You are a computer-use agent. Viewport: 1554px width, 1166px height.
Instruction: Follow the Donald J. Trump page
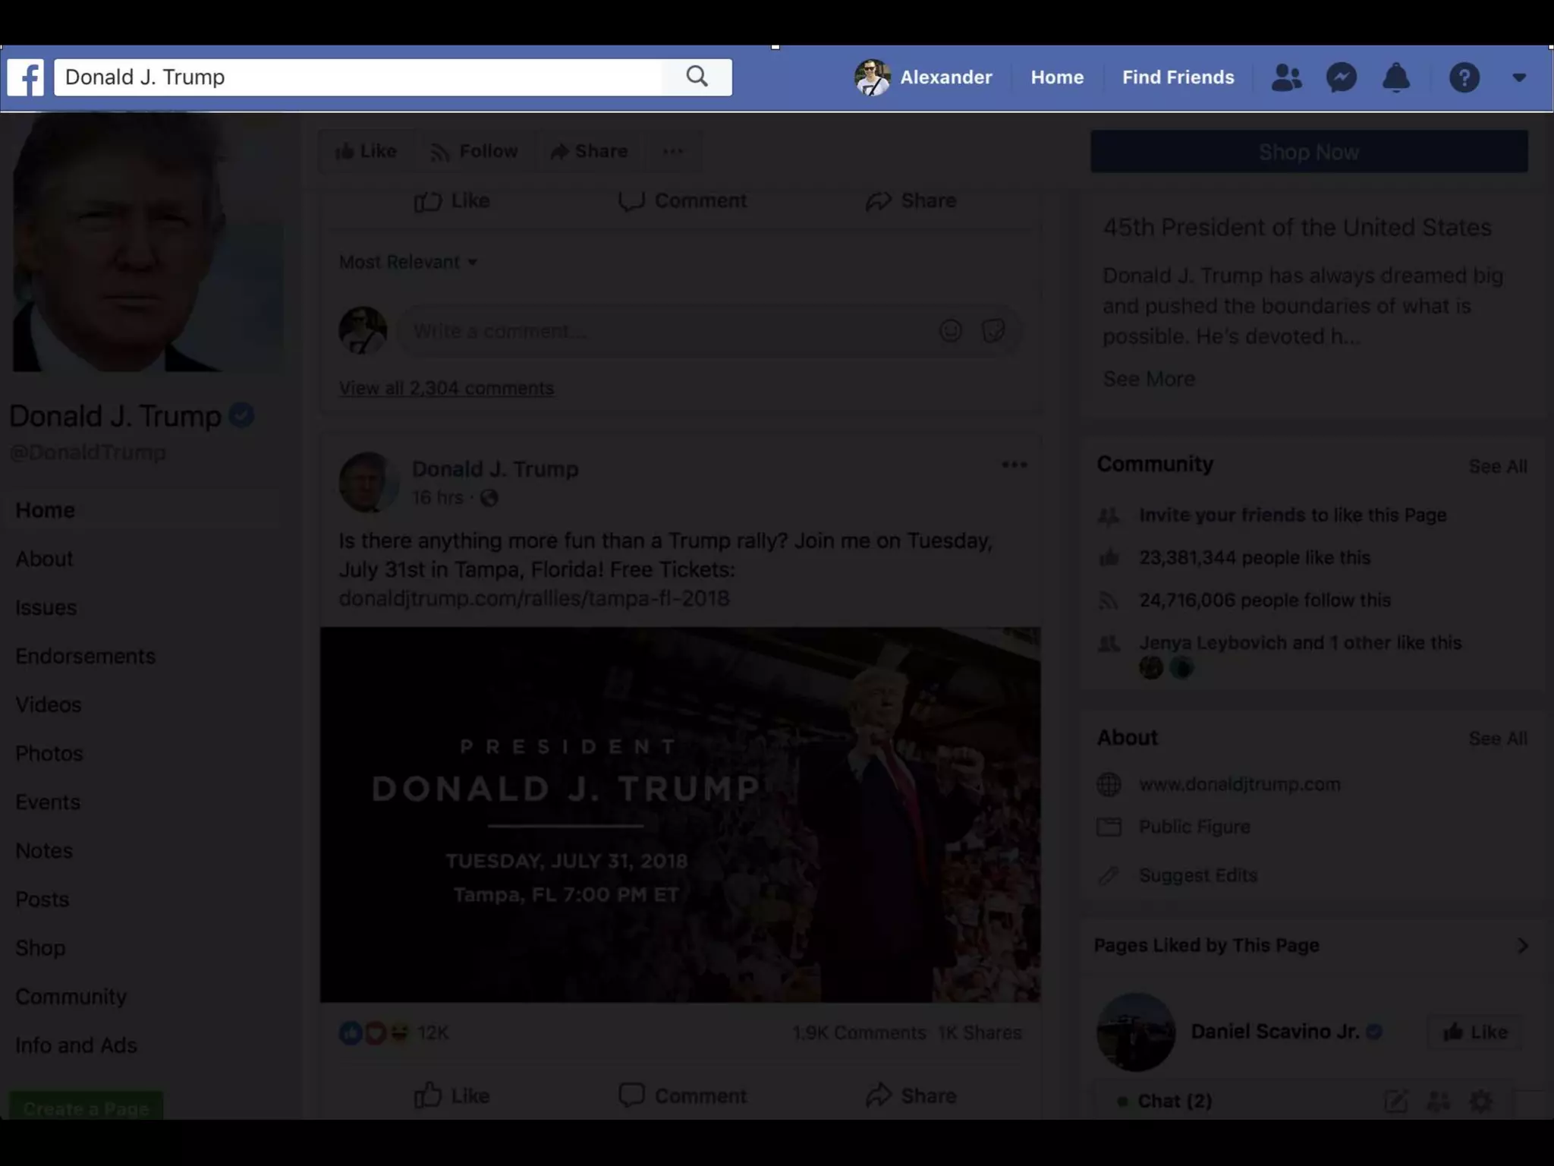point(474,151)
